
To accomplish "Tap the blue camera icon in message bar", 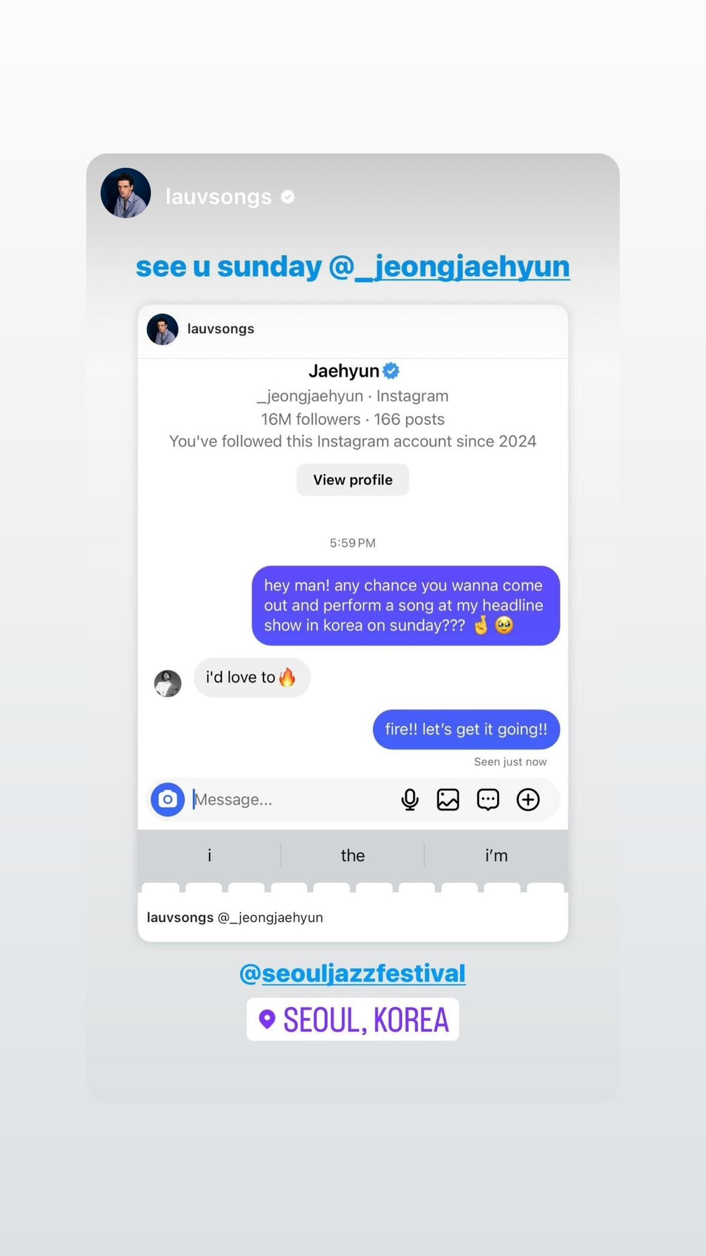I will 168,799.
